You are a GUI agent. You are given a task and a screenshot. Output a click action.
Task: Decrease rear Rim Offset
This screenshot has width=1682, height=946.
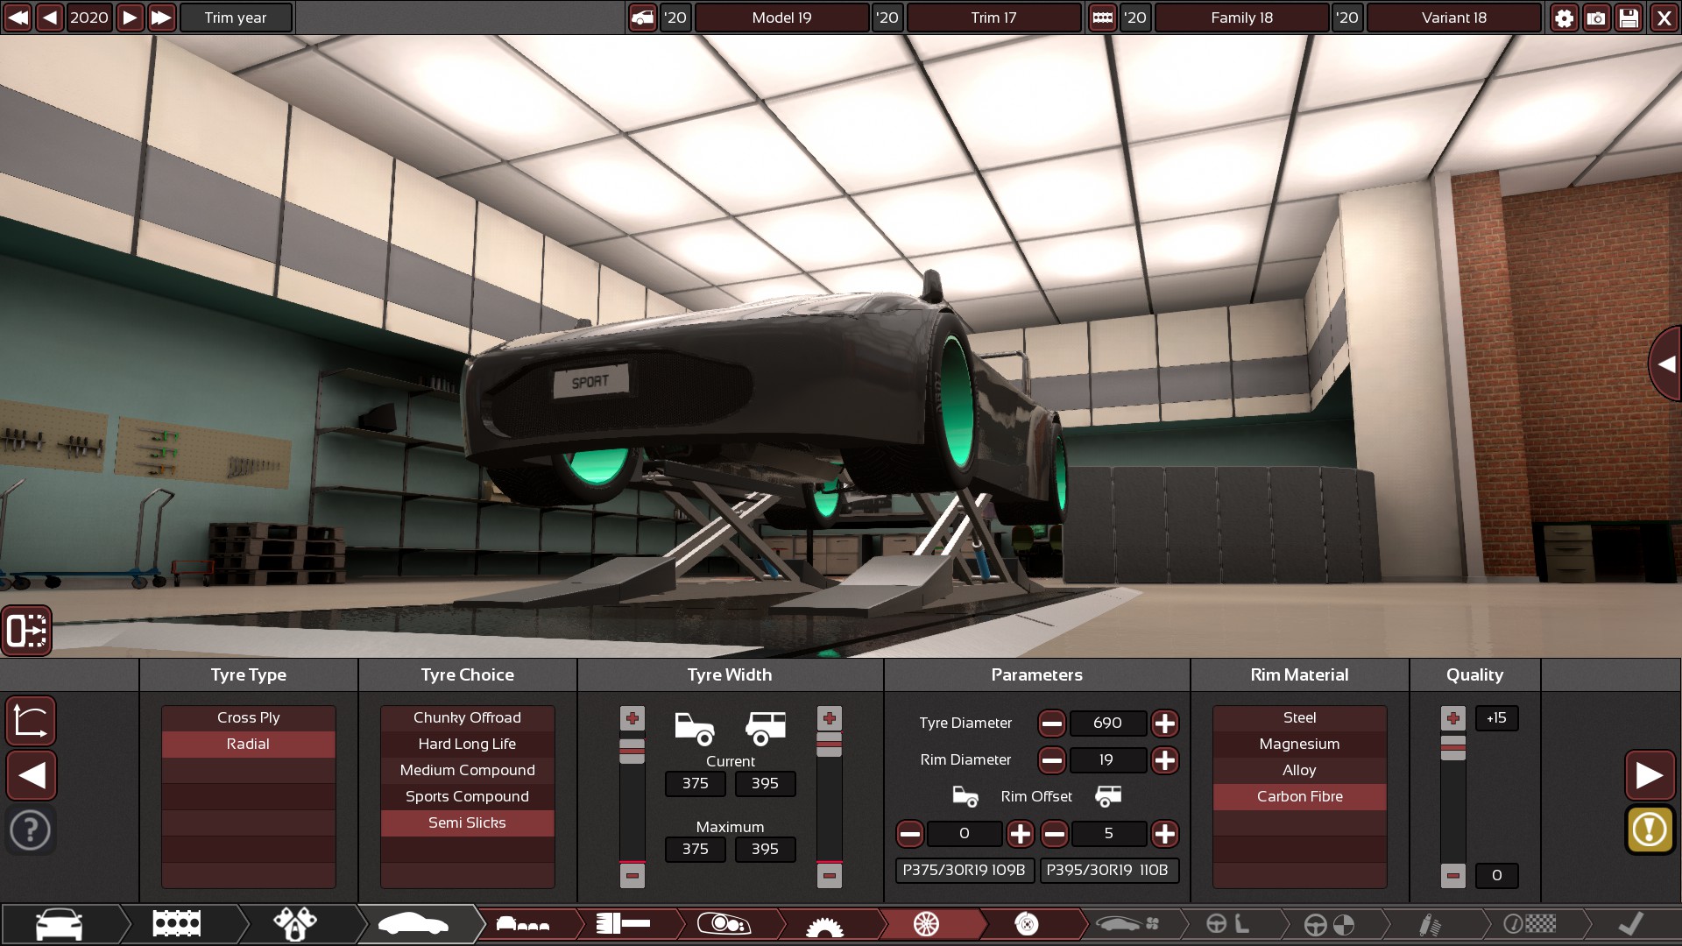coord(1054,834)
